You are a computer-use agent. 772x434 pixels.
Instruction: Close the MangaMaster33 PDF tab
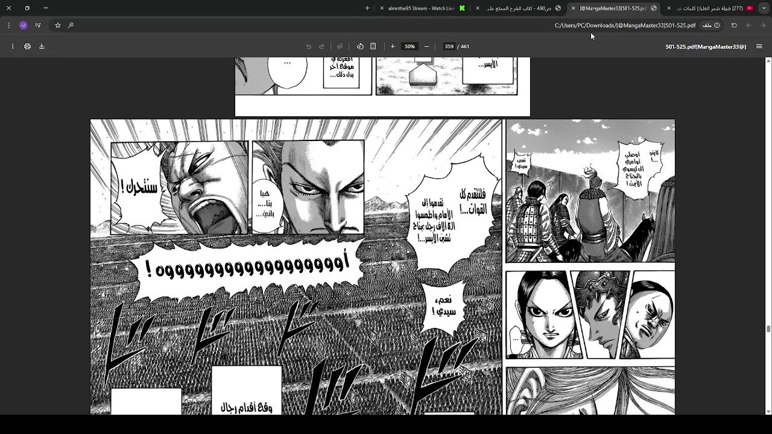(574, 8)
